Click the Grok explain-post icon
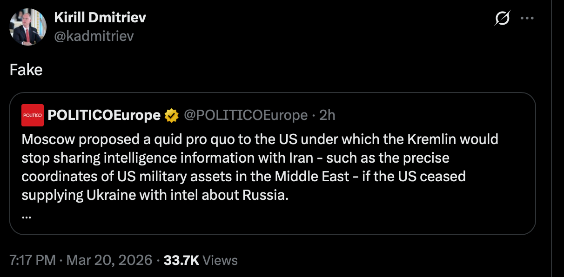 503,19
